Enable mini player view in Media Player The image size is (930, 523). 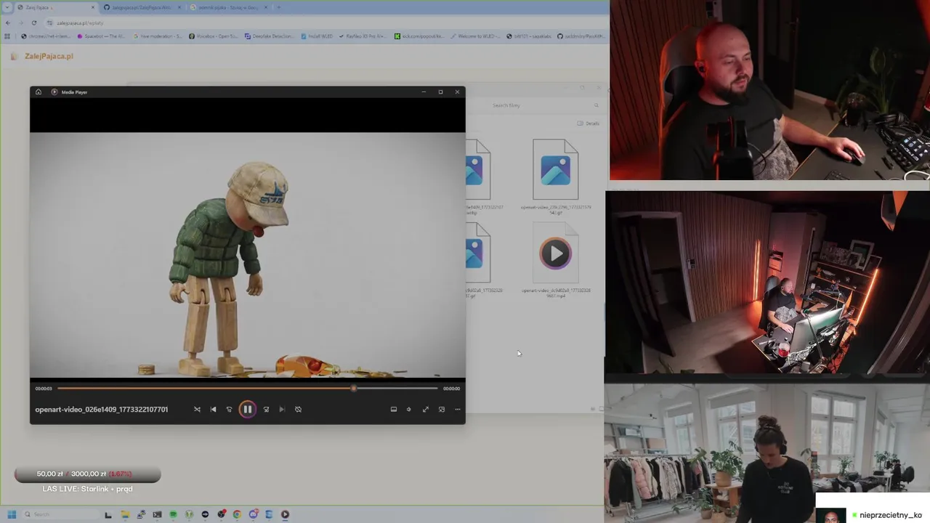(x=442, y=410)
